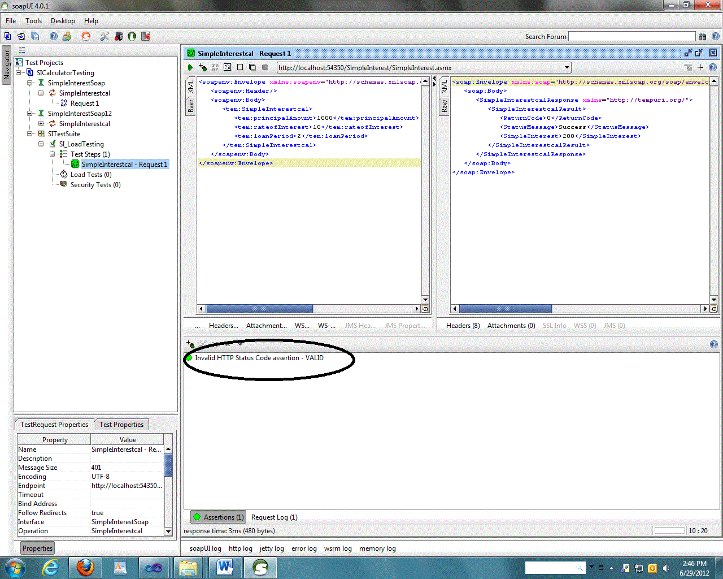Open the soapUI log tab
This screenshot has height=579, width=723.
point(206,548)
